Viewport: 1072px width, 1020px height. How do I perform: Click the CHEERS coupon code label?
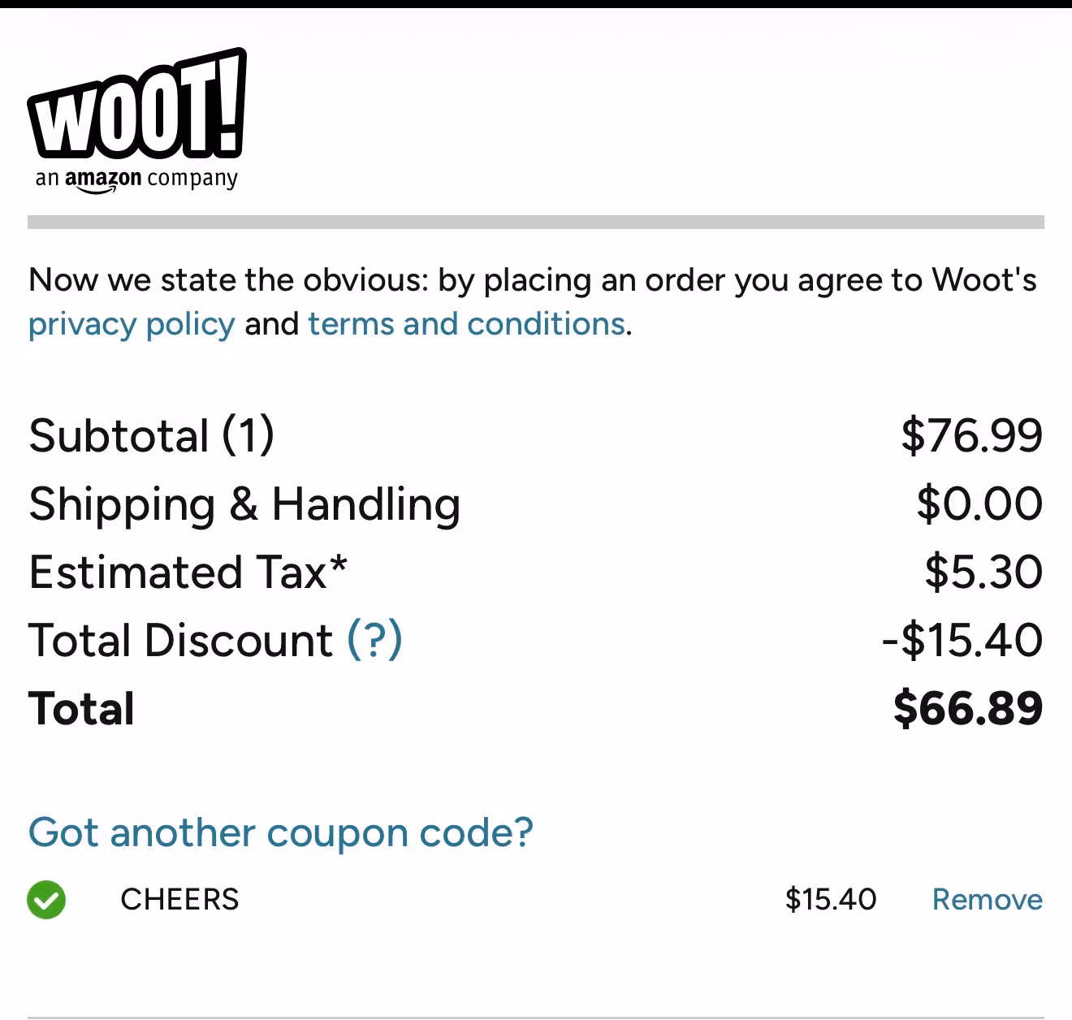[179, 900]
